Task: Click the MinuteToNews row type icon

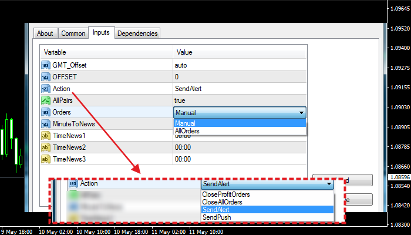Action: pos(45,124)
